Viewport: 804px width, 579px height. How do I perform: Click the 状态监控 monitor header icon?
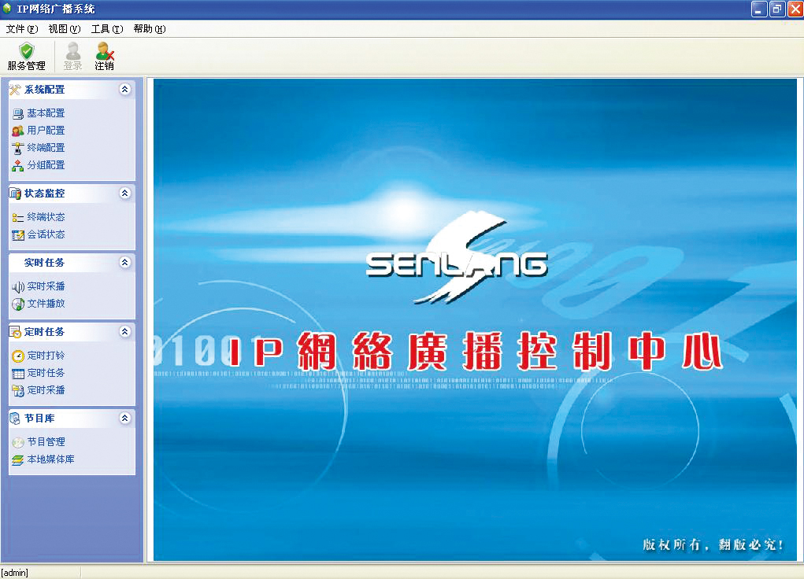click(x=15, y=194)
